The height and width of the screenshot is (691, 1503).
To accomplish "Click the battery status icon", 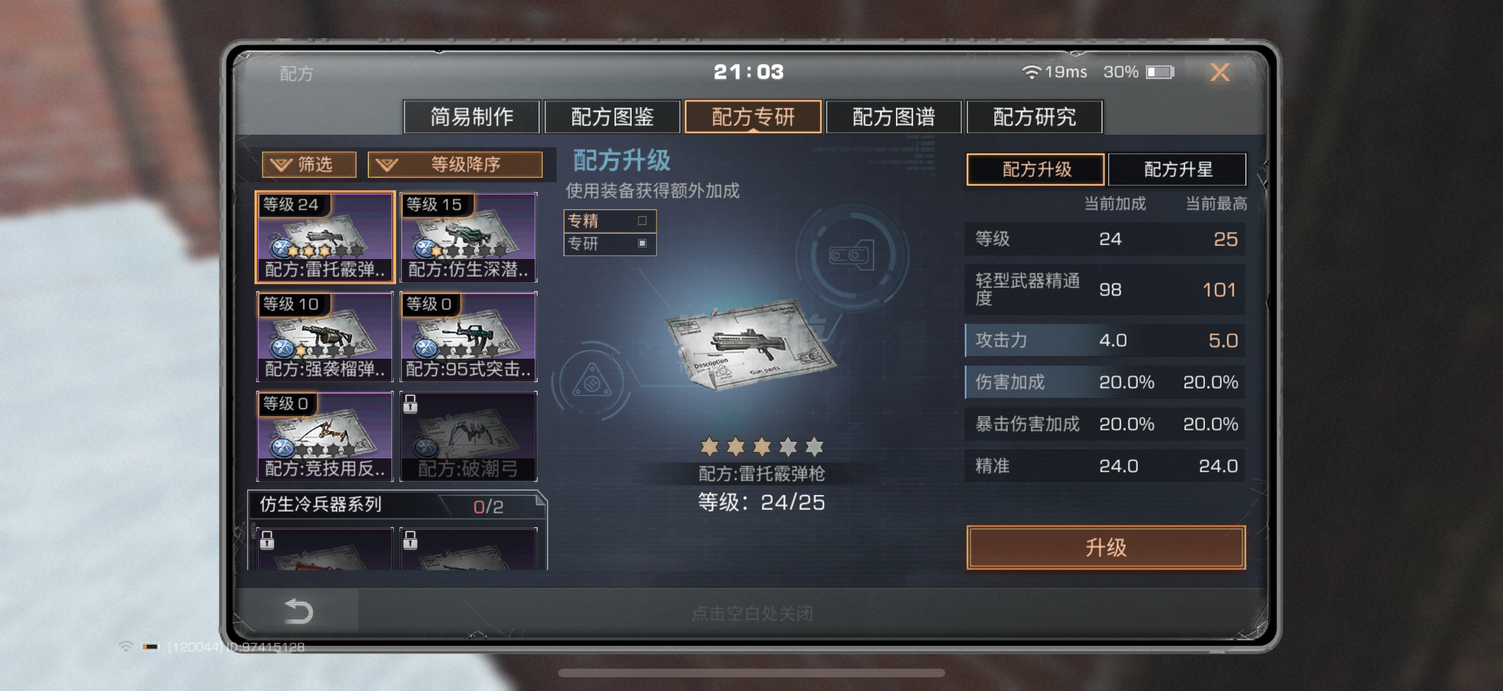I will click(1160, 72).
